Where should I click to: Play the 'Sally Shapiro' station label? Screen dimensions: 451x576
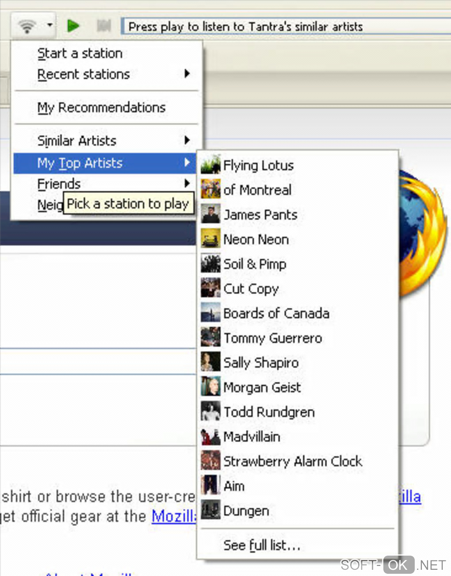click(x=261, y=363)
